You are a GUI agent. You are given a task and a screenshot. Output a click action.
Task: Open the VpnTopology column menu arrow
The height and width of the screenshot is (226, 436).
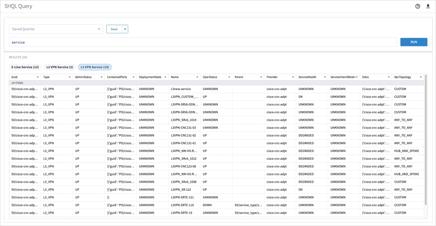421,77
